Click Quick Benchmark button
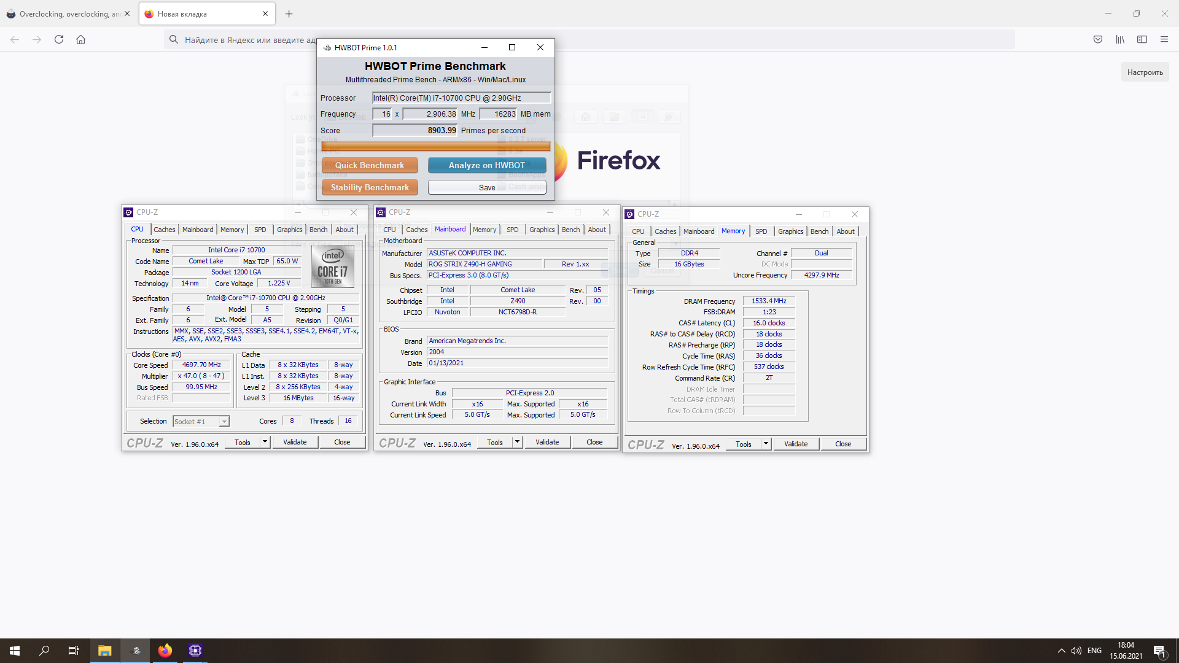 coord(370,165)
